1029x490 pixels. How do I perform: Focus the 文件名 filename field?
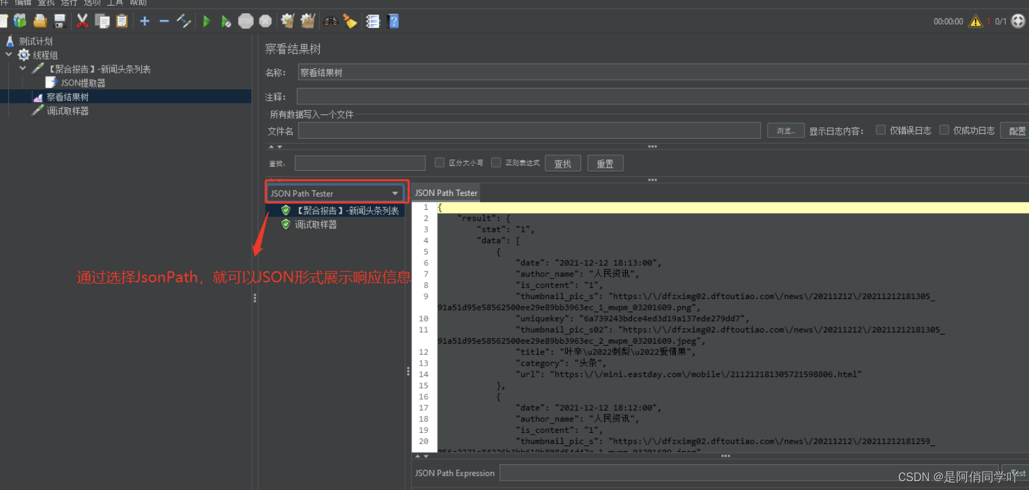(x=530, y=131)
